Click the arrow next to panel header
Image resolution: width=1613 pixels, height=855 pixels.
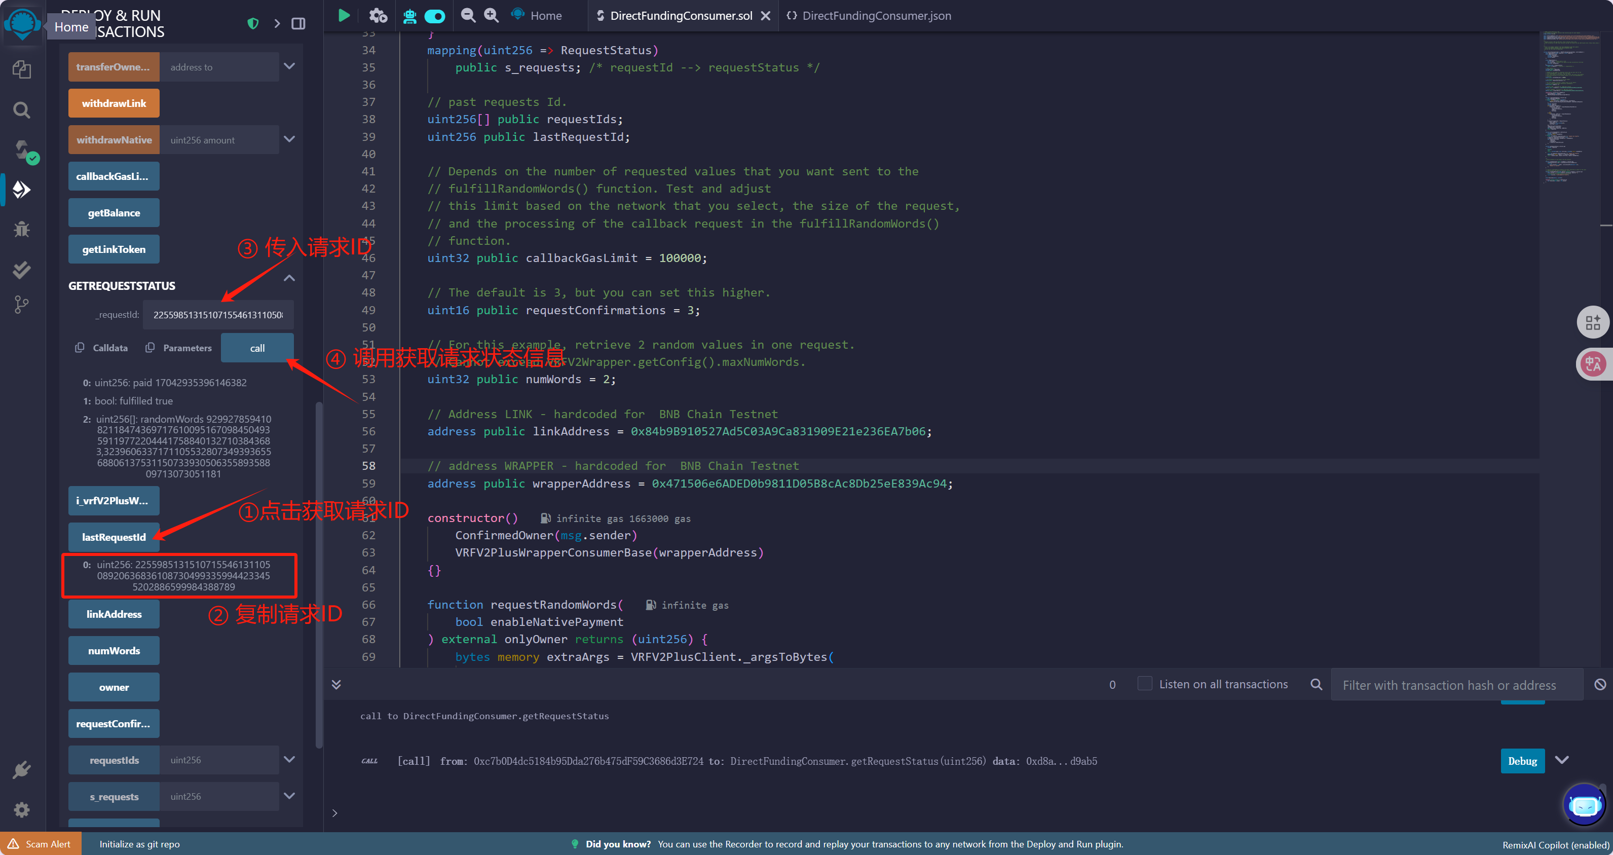(277, 24)
